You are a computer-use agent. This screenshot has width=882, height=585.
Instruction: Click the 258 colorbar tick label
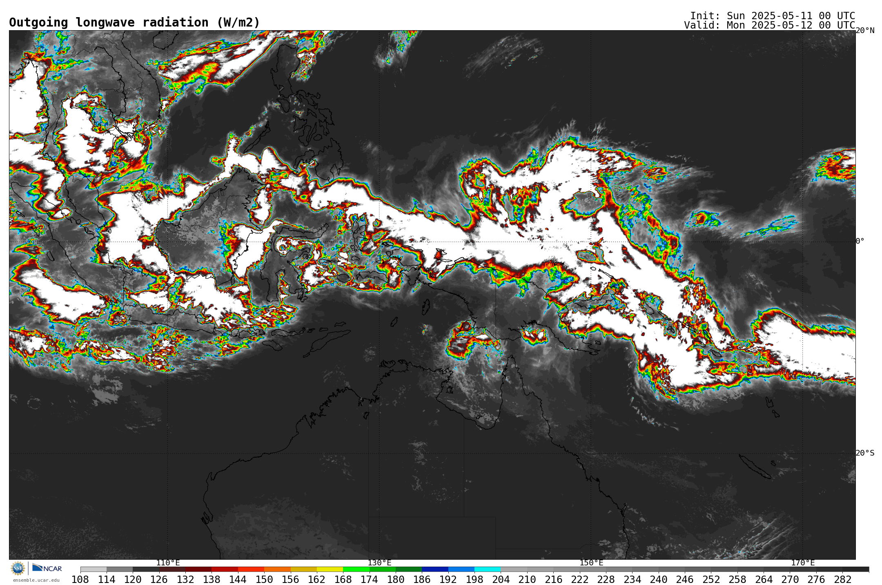(737, 580)
